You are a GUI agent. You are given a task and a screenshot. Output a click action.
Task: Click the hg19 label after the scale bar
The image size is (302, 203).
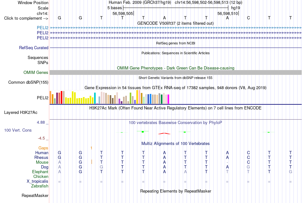[236, 8]
